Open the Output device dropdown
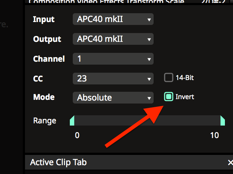 (x=113, y=39)
